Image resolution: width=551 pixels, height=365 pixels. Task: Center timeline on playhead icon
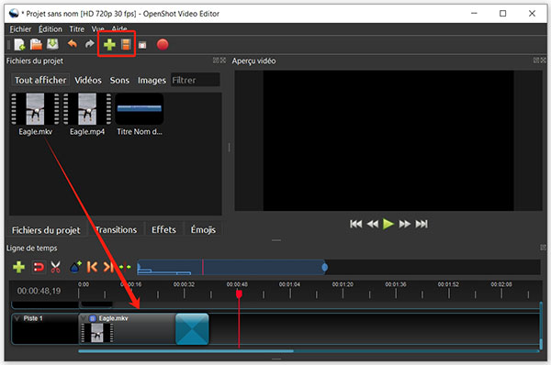click(x=125, y=267)
